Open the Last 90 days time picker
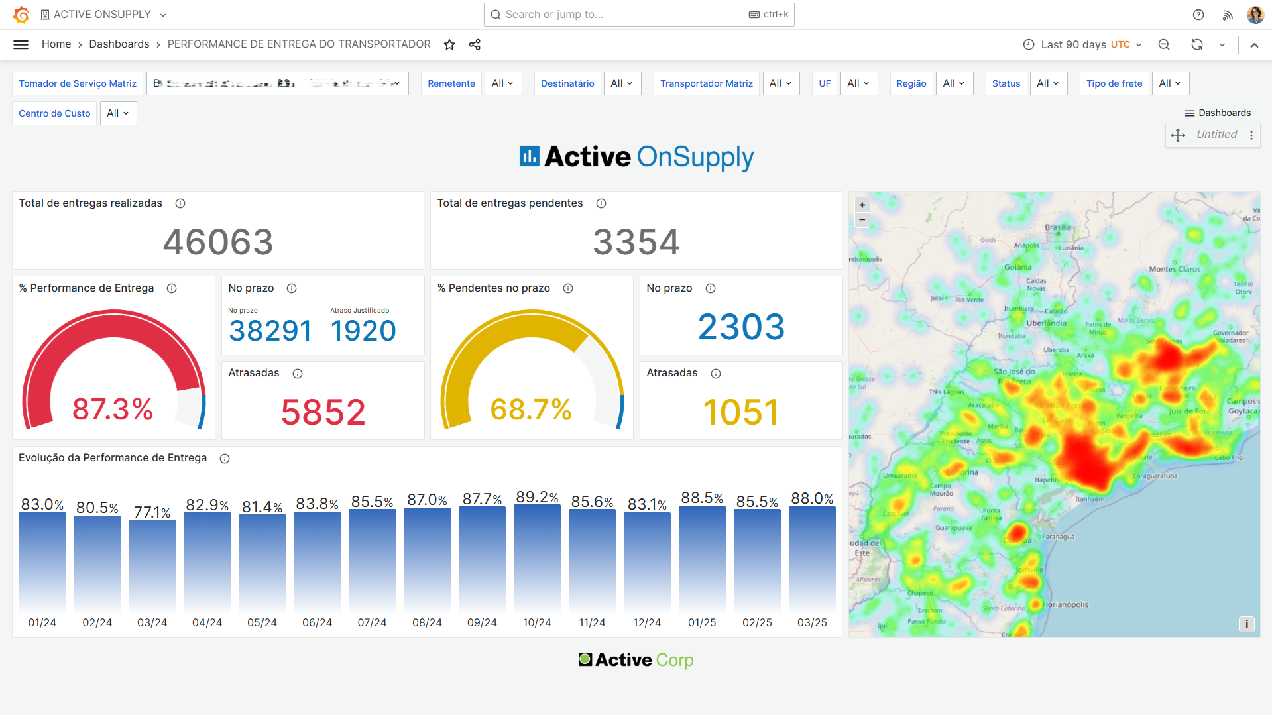 tap(1083, 44)
